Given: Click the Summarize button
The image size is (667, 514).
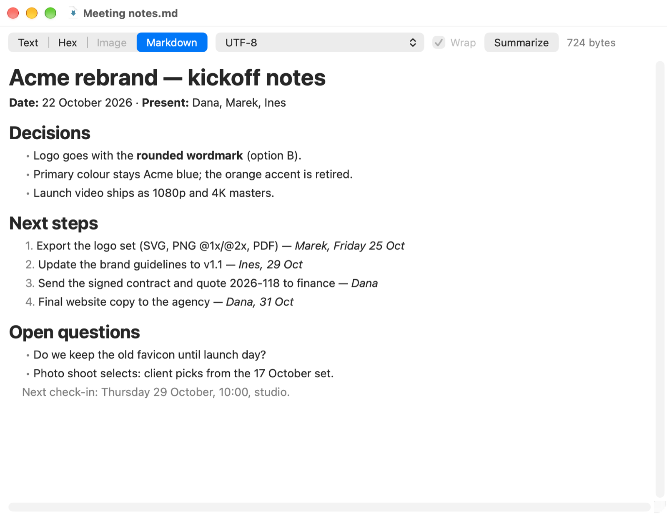Looking at the screenshot, I should coord(521,43).
